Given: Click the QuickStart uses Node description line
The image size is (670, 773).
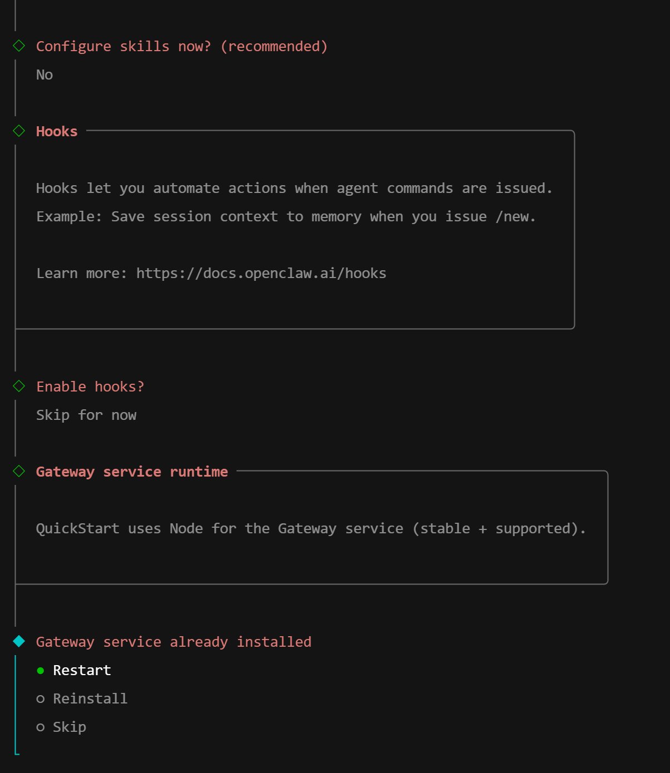Looking at the screenshot, I should (311, 529).
